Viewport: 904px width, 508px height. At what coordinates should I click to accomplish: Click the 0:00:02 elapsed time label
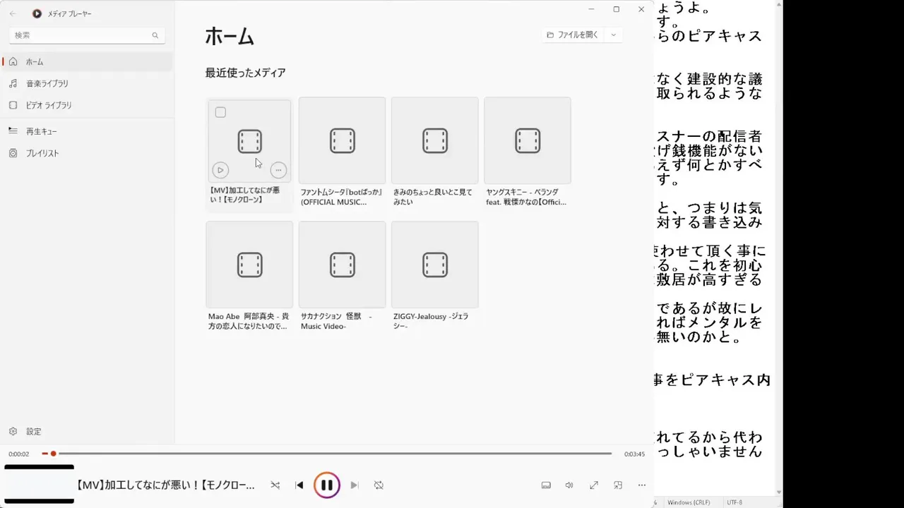[x=19, y=454]
